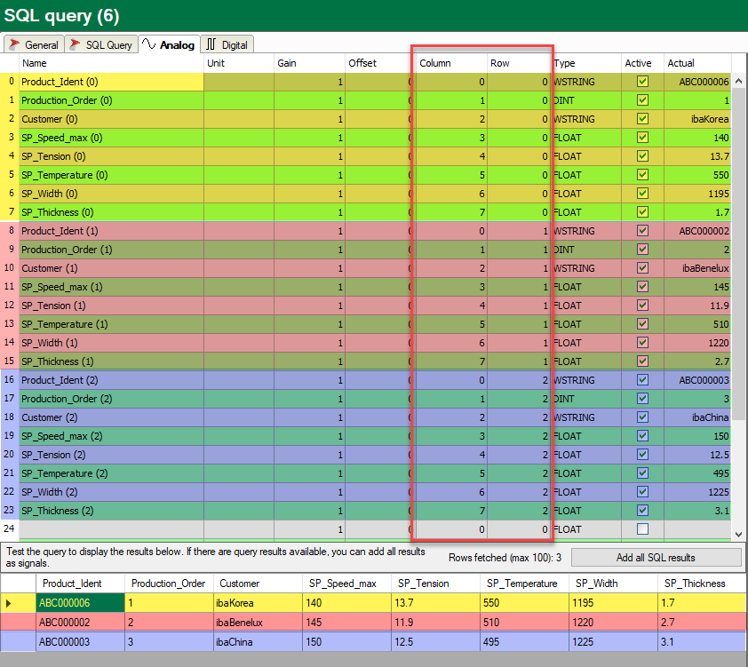
Task: Uncheck Active for SP_Tension (1)
Action: point(642,306)
